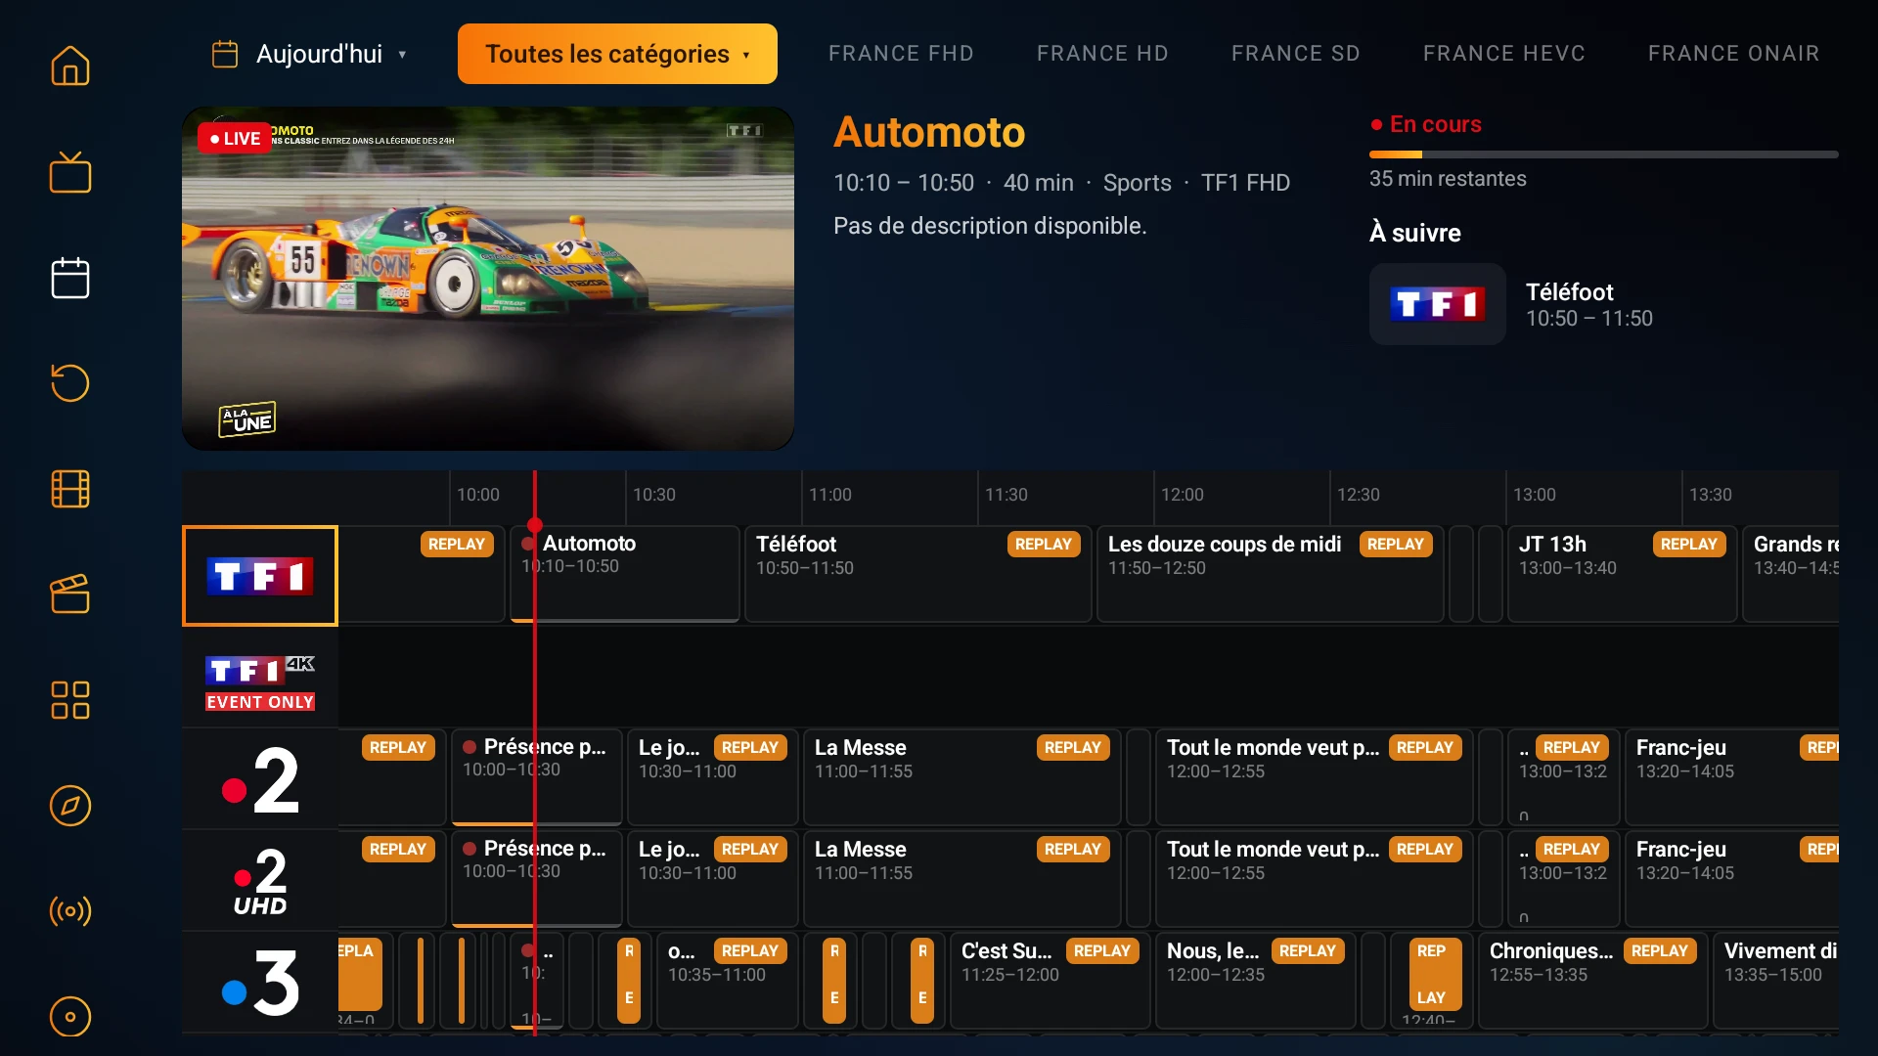Select Téléfoot 10:50–11:50 program cell

tap(917, 574)
